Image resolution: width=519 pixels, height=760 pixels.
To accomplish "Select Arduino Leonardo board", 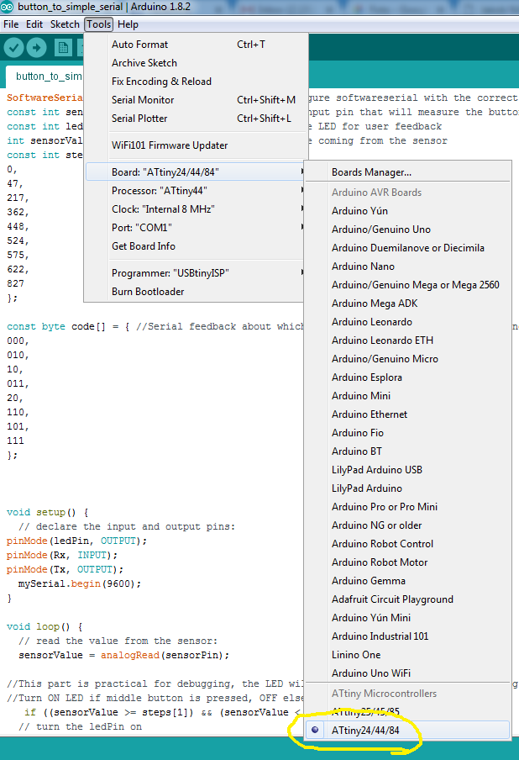I will (406, 321).
